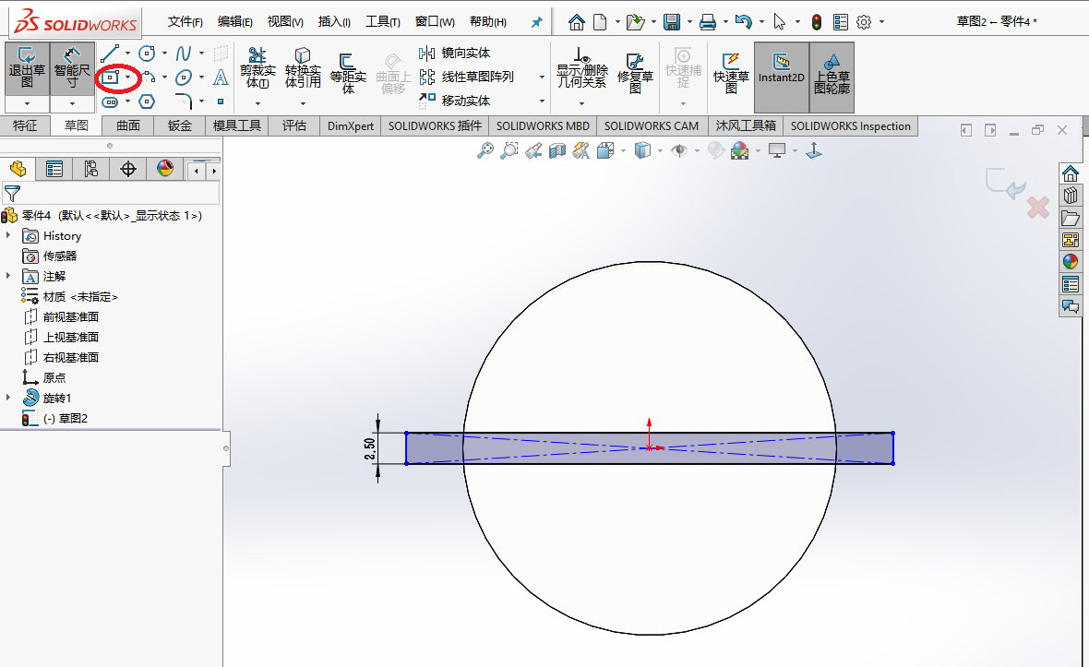Click the 转换实体引用 convert entities icon

click(303, 68)
